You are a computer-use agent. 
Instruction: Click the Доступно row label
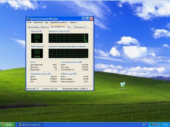65,67
